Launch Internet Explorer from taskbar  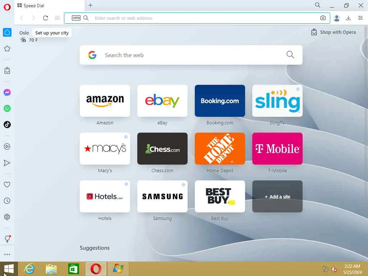(29, 269)
